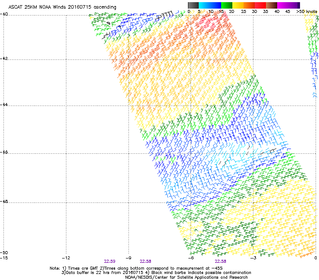Click the "-3" longitude axis label
Screen dimensions: 319x280
coord(253,258)
